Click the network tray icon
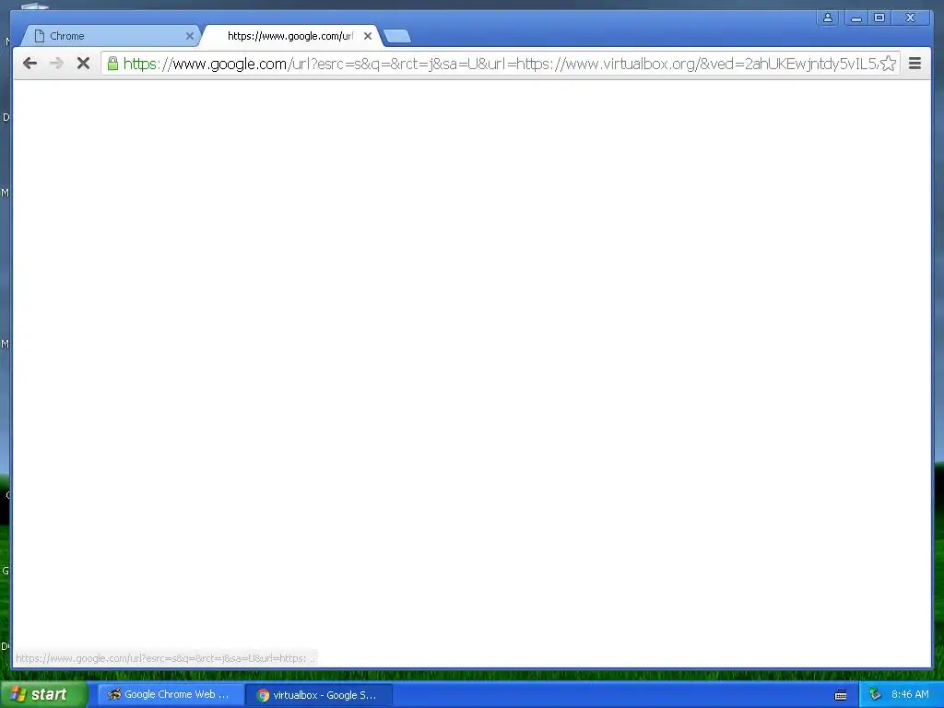The height and width of the screenshot is (708, 944). click(875, 695)
